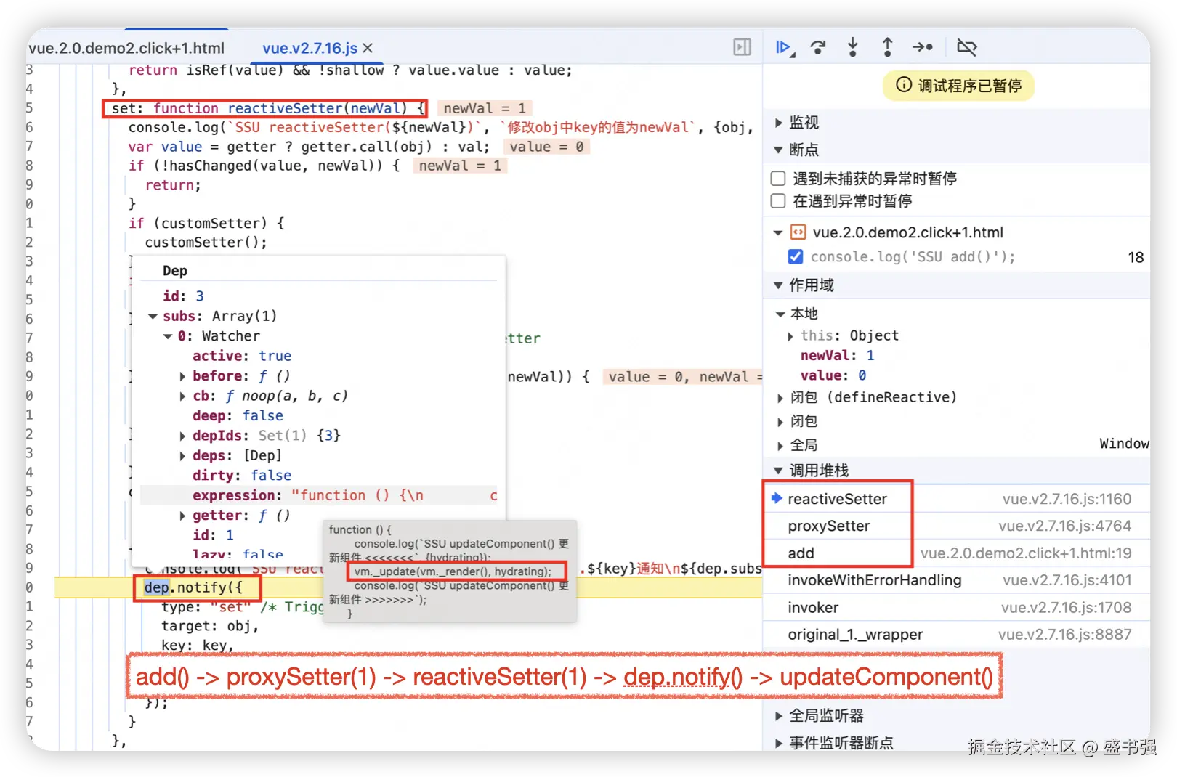Click the Window value of the global scope
The width and height of the screenshot is (1177, 777).
tap(1124, 444)
